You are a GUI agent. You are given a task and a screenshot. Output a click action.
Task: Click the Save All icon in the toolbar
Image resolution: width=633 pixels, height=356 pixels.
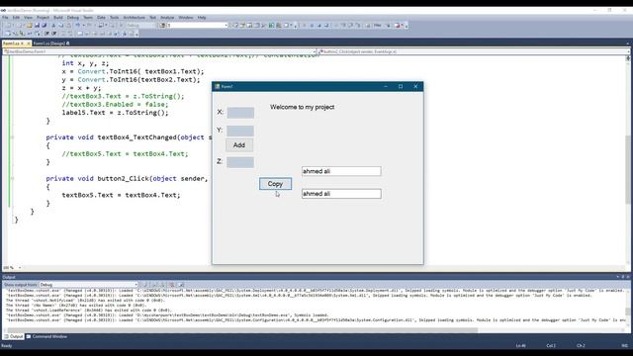click(44, 25)
